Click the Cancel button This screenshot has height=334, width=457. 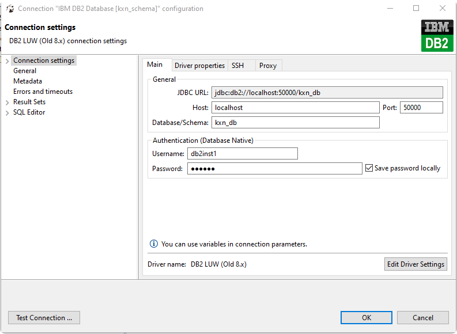click(422, 317)
